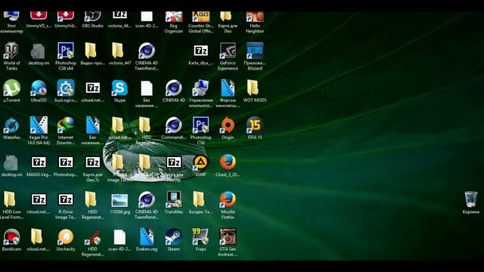The image size is (484, 272).
Task: Open the Unchecky shortcut
Action: 66,237
